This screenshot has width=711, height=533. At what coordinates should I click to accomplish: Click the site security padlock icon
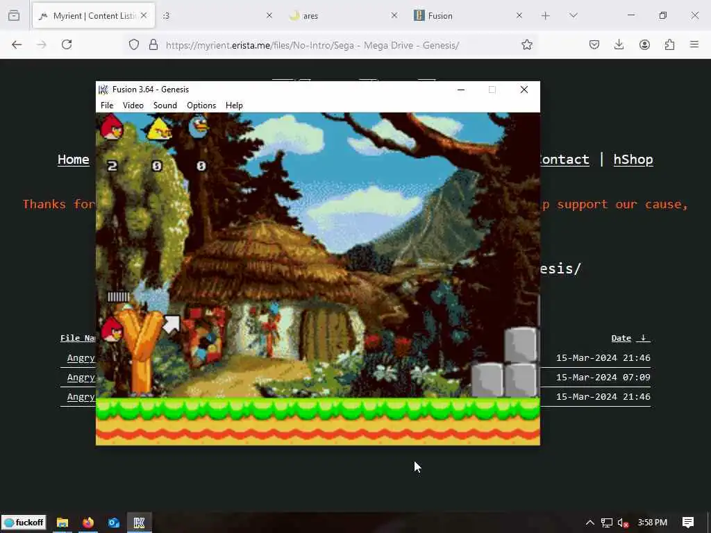click(x=153, y=44)
